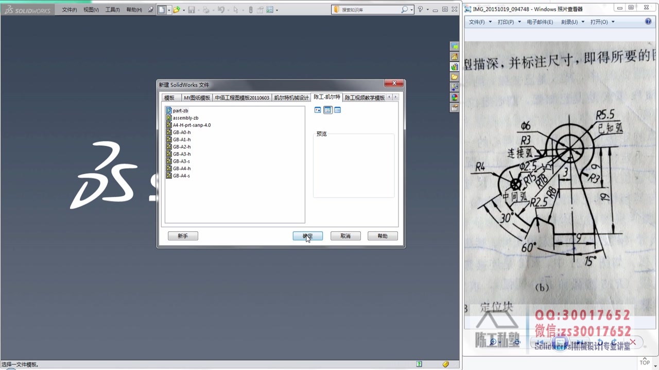659x370 pixels.
Task: Click the red delete X in Photo Viewer
Action: coord(633,342)
